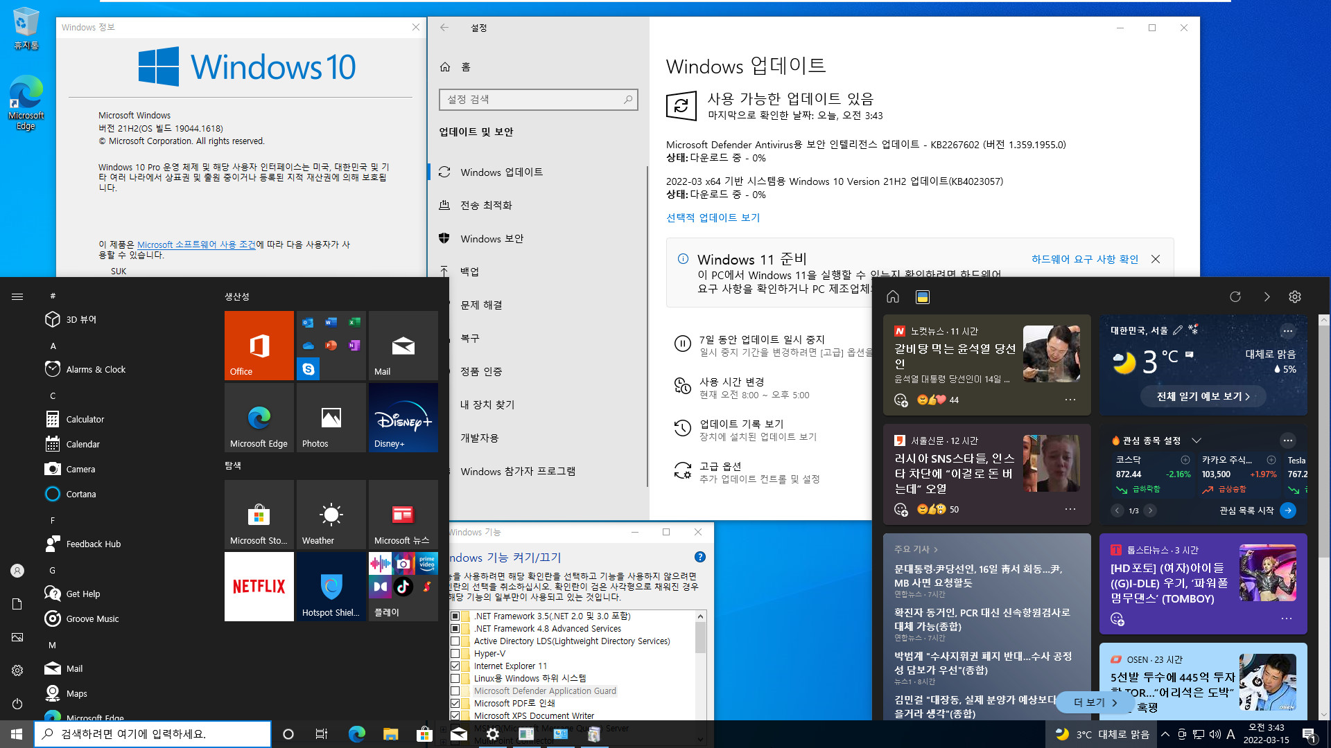
Task: Go to next page in widgets panel
Action: pyautogui.click(x=1267, y=296)
